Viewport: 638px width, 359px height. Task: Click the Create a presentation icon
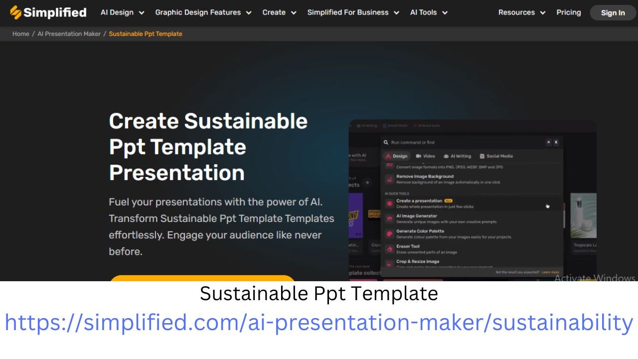[389, 203]
